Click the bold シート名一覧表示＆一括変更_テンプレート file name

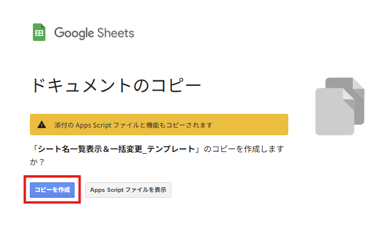(x=116, y=149)
